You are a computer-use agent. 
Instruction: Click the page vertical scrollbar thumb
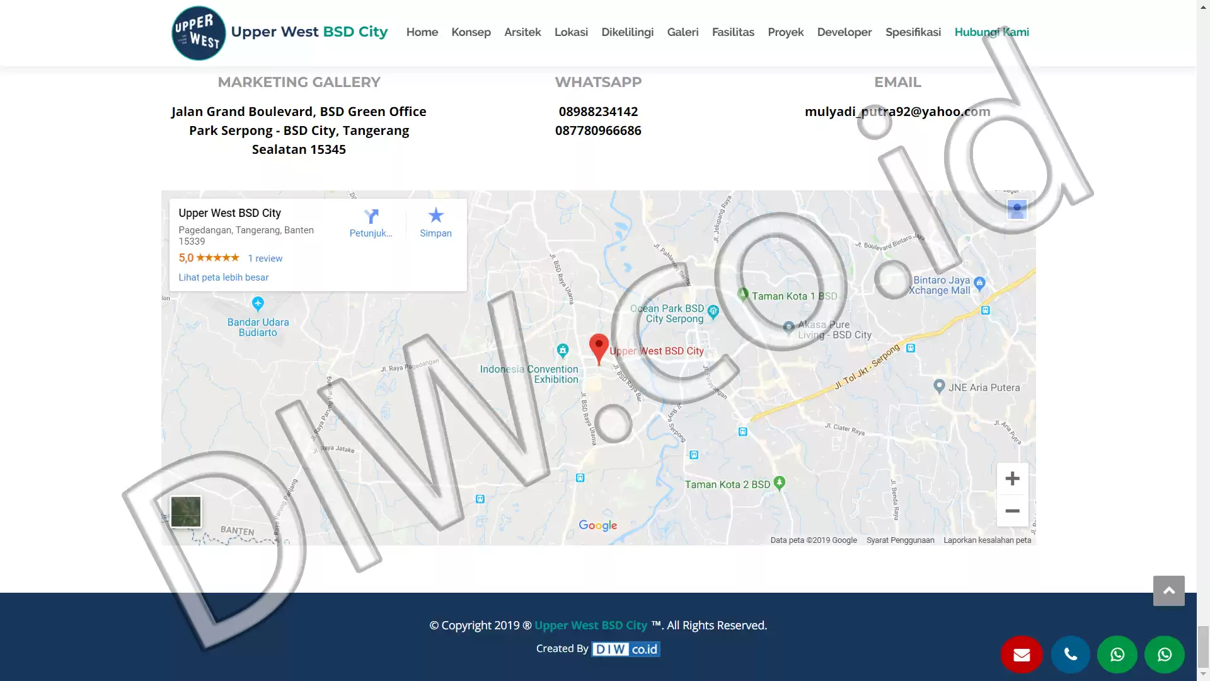tap(1203, 646)
